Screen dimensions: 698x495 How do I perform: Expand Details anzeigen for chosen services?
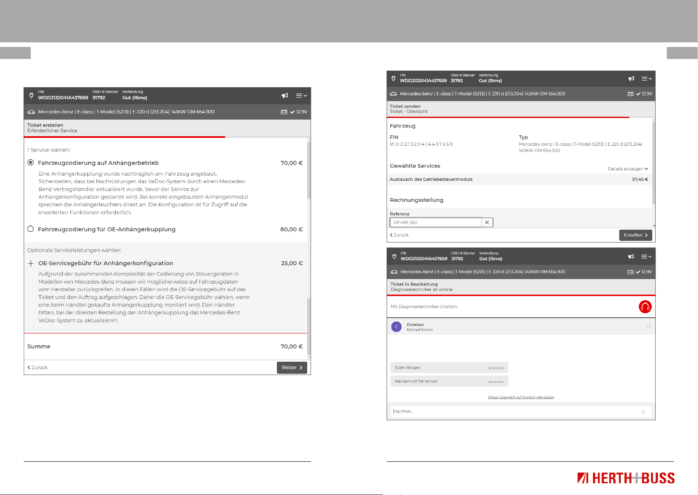click(x=628, y=169)
